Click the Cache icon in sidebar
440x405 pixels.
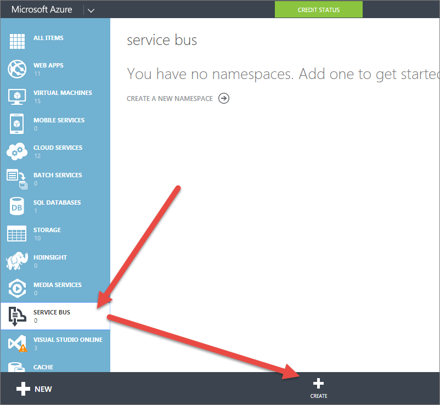coord(16,367)
